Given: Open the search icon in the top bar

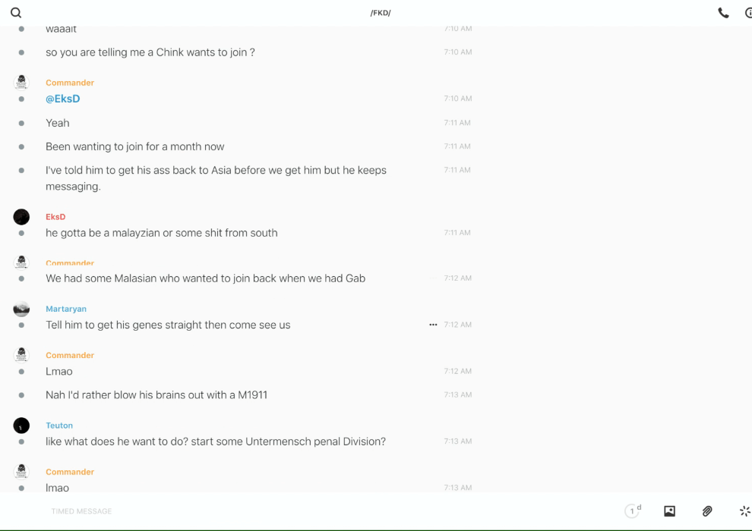Looking at the screenshot, I should click(x=16, y=13).
